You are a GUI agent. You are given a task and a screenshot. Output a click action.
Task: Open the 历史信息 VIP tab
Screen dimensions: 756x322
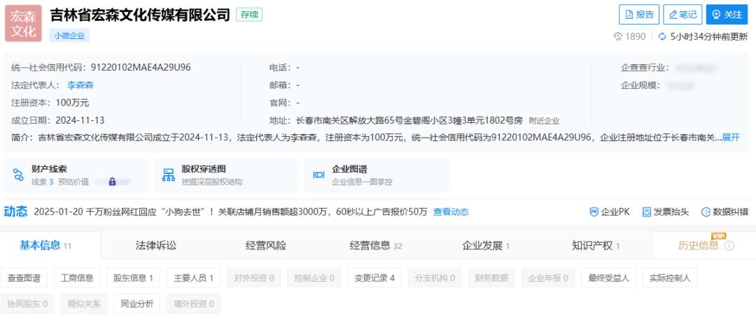[703, 245]
